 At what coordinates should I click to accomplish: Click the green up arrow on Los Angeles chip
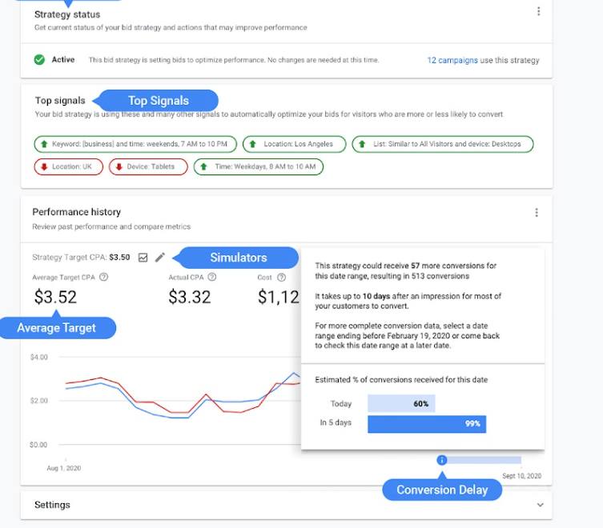(x=253, y=144)
